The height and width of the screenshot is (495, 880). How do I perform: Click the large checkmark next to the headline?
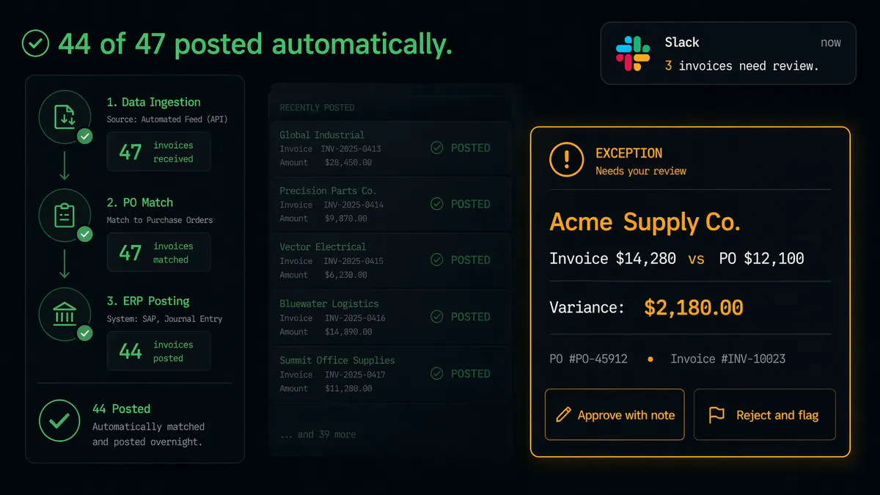34,44
